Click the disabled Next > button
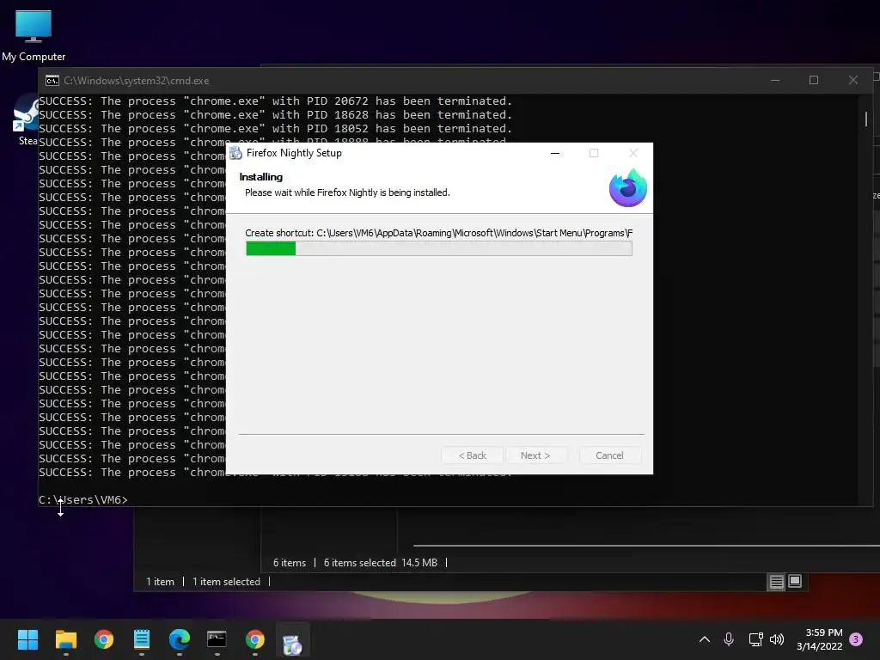Viewport: 880px width, 660px height. point(535,455)
